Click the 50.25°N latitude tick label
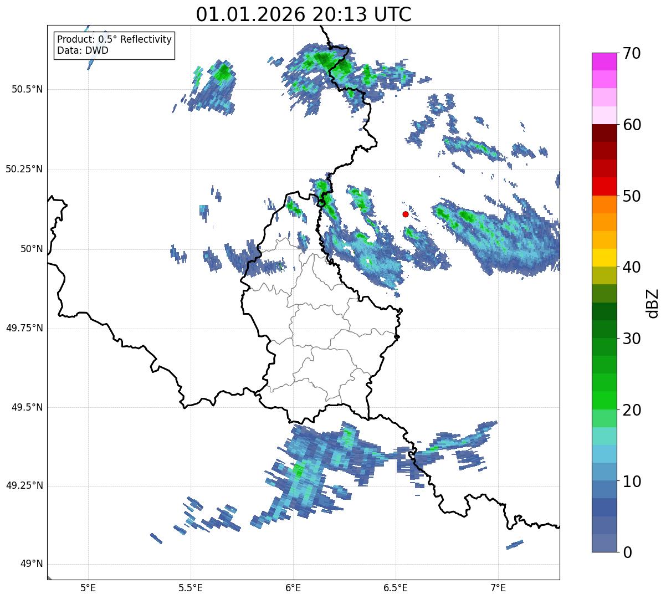Image resolution: width=666 pixels, height=599 pixels. point(24,169)
